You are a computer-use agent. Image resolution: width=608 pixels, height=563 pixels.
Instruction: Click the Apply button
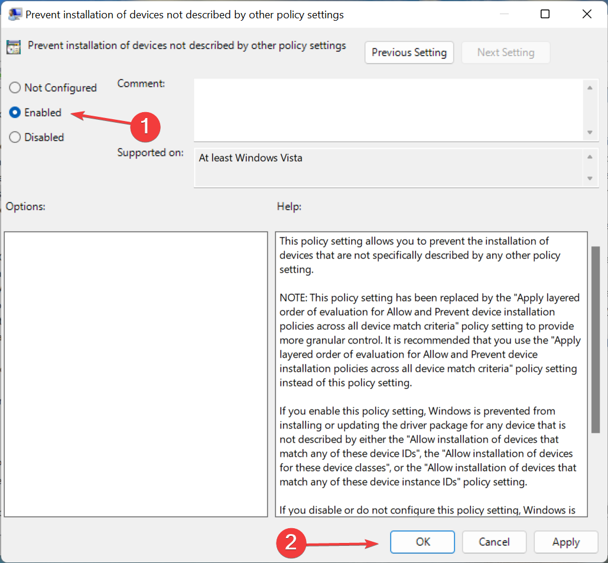pyautogui.click(x=565, y=542)
